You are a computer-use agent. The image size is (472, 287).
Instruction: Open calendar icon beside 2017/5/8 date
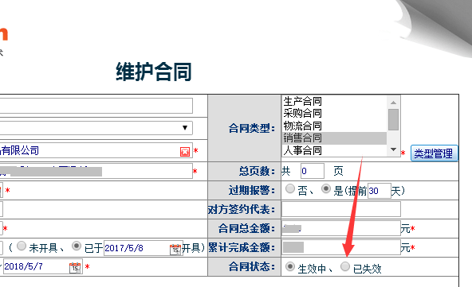click(x=176, y=249)
